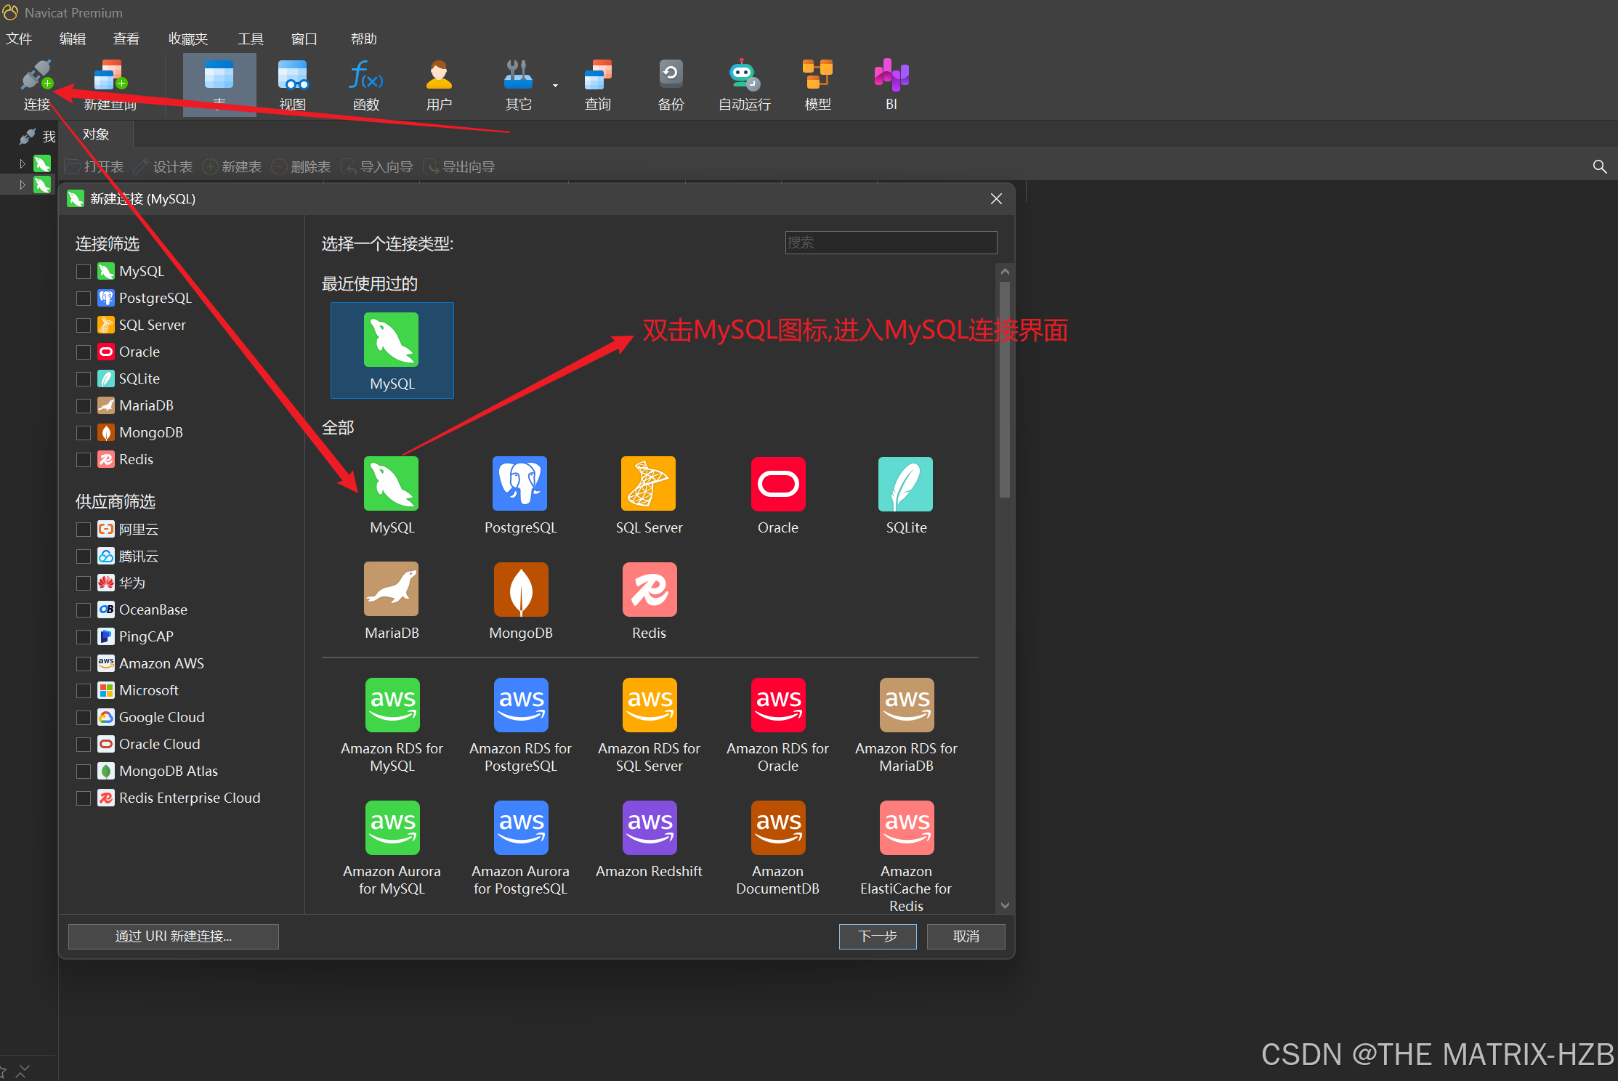The image size is (1618, 1081).
Task: Expand the first connection tree node
Action: click(x=23, y=164)
